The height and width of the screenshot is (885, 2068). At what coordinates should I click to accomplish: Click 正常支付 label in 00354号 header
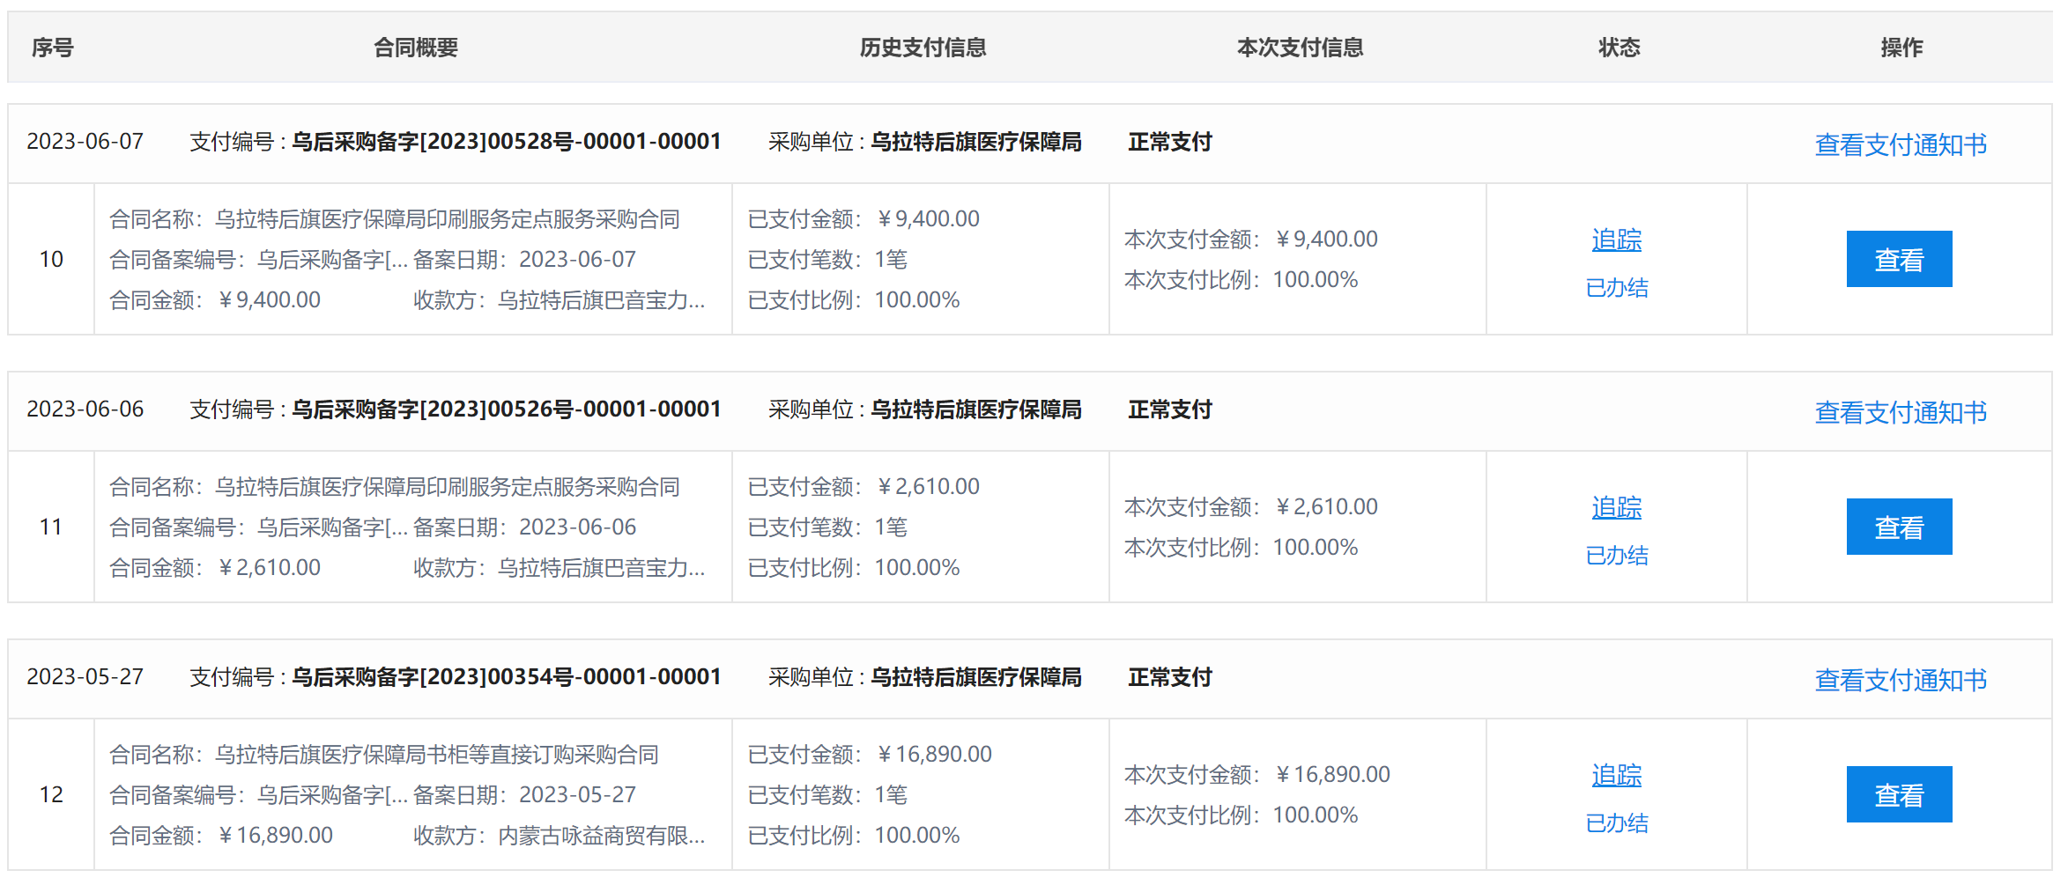point(1170,677)
